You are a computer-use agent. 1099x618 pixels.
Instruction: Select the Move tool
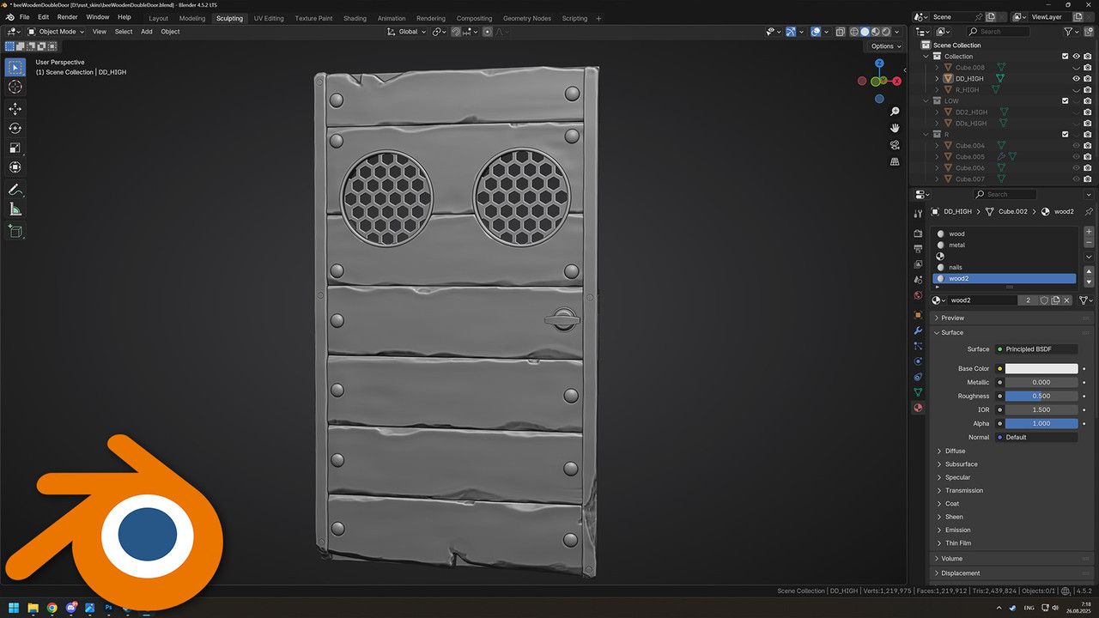(x=15, y=109)
